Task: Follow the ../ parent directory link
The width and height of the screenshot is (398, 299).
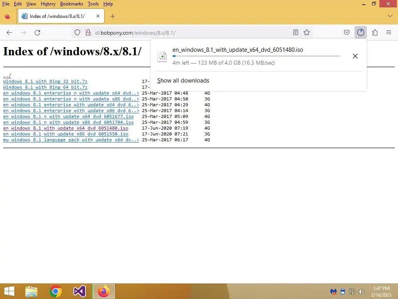Action: tap(7, 76)
